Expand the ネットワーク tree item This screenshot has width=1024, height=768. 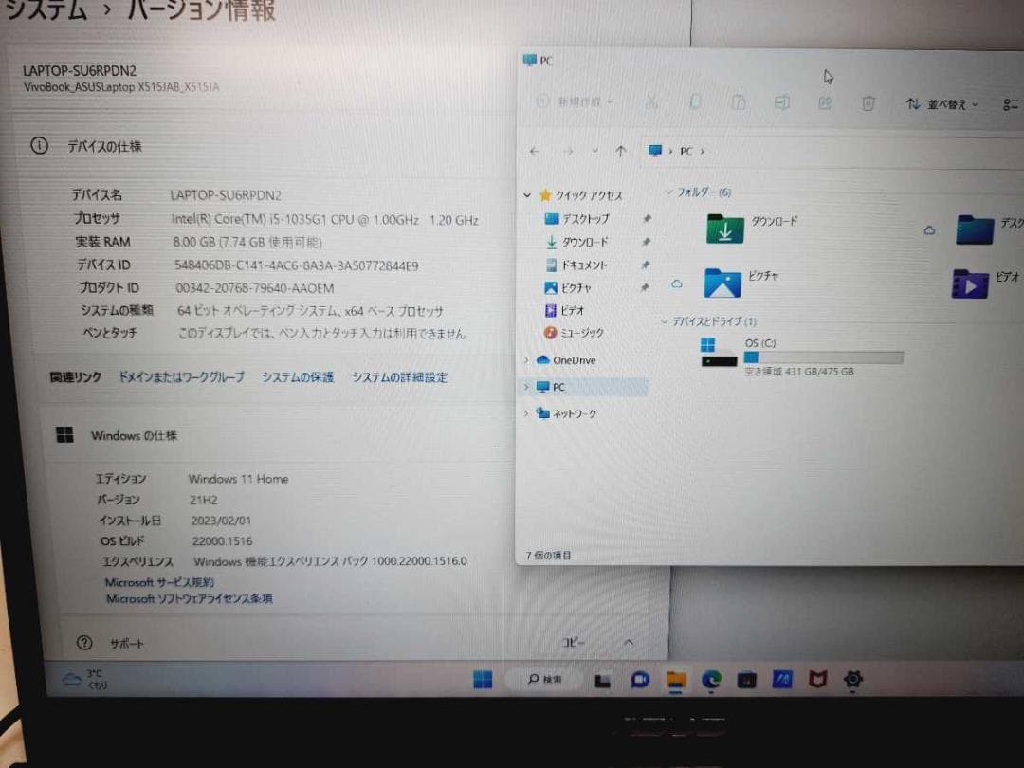pos(527,413)
